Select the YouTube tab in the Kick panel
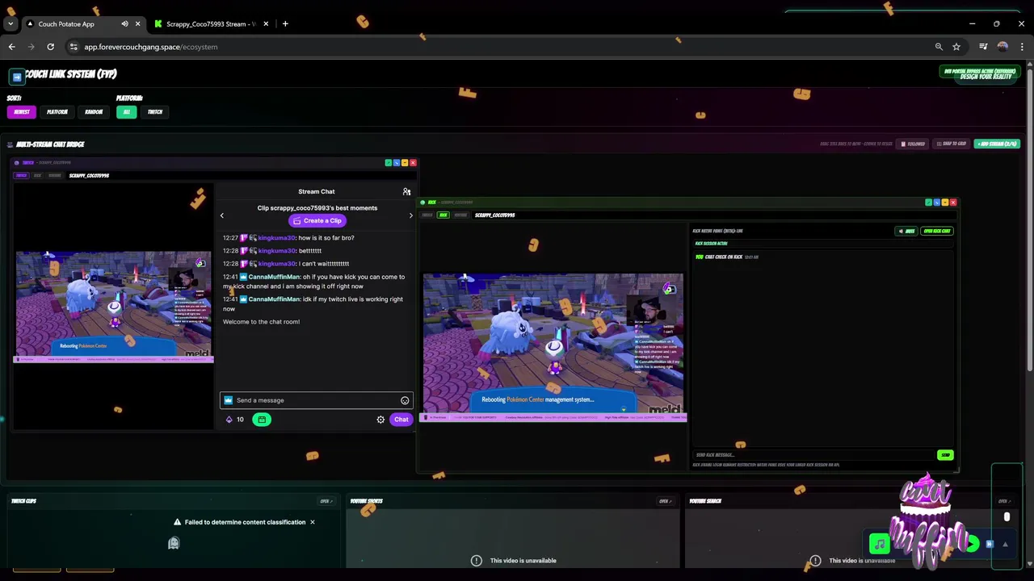The height and width of the screenshot is (581, 1034). pyautogui.click(x=460, y=215)
